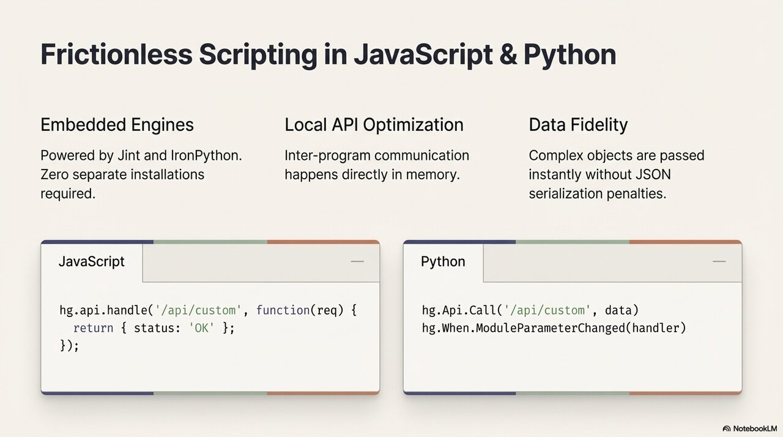Click the return status 'OK' code line

154,328
